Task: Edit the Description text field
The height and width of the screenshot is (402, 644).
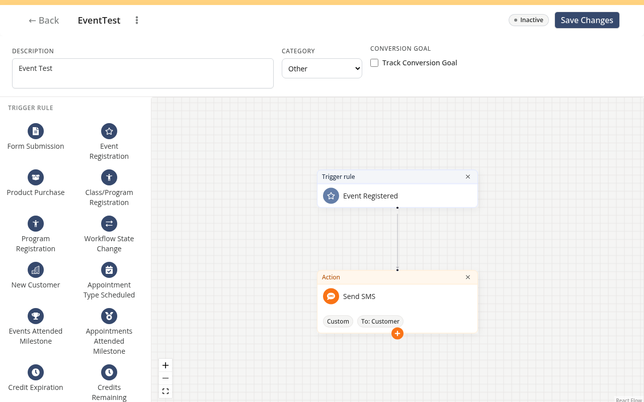Action: click(143, 73)
